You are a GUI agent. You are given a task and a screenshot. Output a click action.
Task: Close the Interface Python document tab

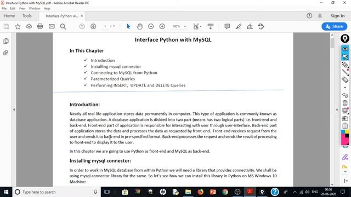(x=82, y=16)
